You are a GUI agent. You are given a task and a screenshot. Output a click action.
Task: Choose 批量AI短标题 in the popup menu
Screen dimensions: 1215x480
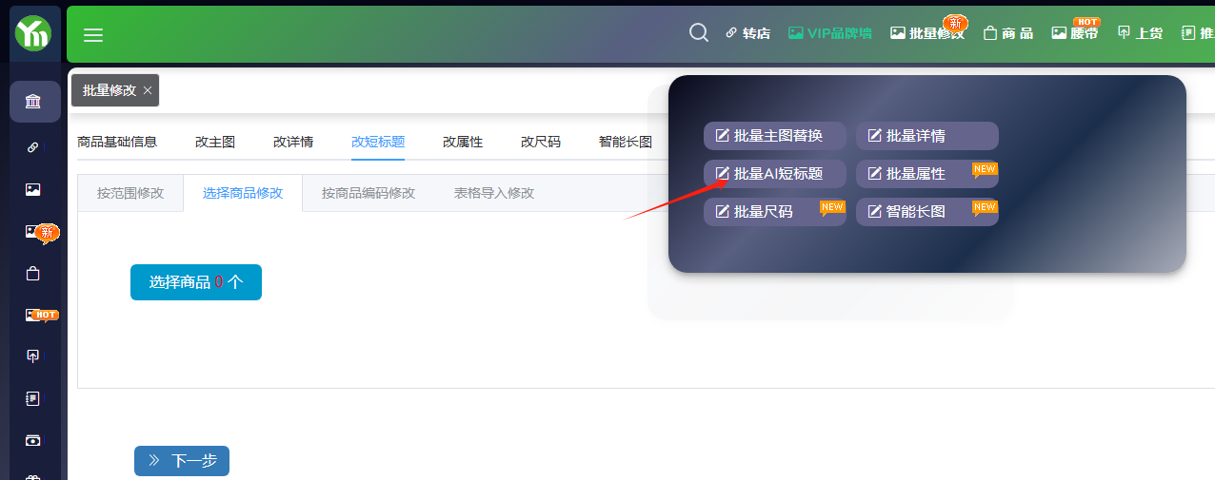[775, 174]
